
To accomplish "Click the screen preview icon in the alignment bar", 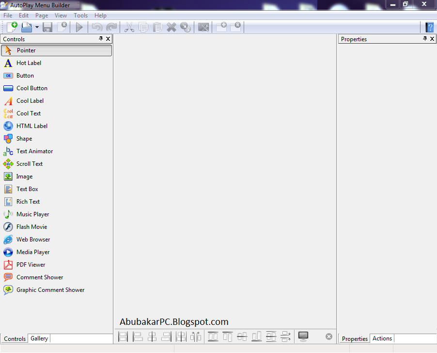I will click(x=303, y=336).
